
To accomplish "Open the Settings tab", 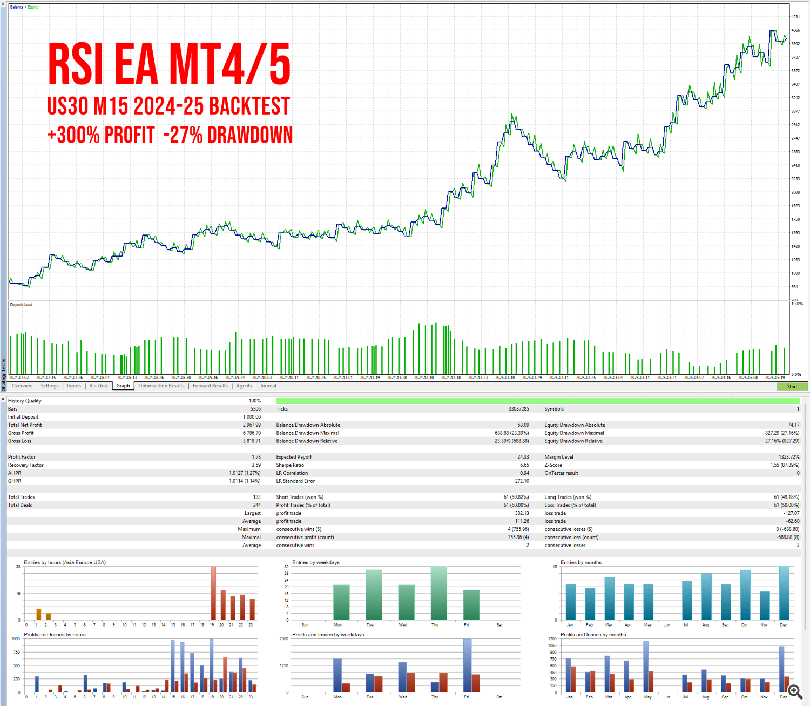I will [50, 386].
